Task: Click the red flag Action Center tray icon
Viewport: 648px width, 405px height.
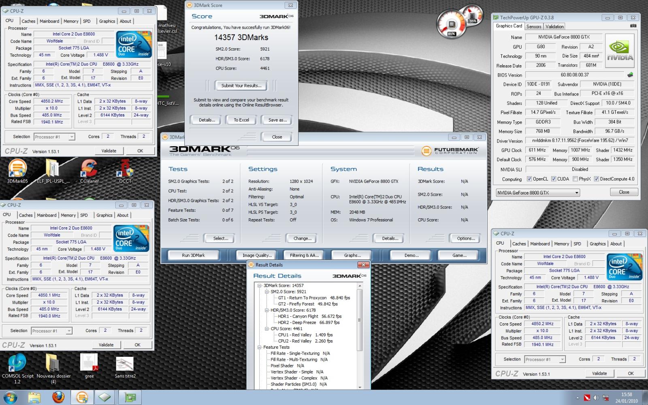Action: click(587, 398)
